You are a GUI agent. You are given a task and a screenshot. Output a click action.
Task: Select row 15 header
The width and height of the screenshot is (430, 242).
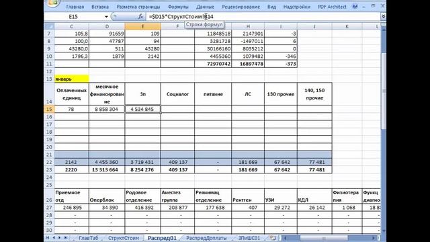point(49,109)
